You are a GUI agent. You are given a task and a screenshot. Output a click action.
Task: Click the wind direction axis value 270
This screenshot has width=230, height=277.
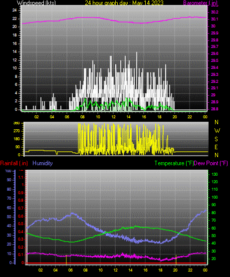[x=16, y=131]
